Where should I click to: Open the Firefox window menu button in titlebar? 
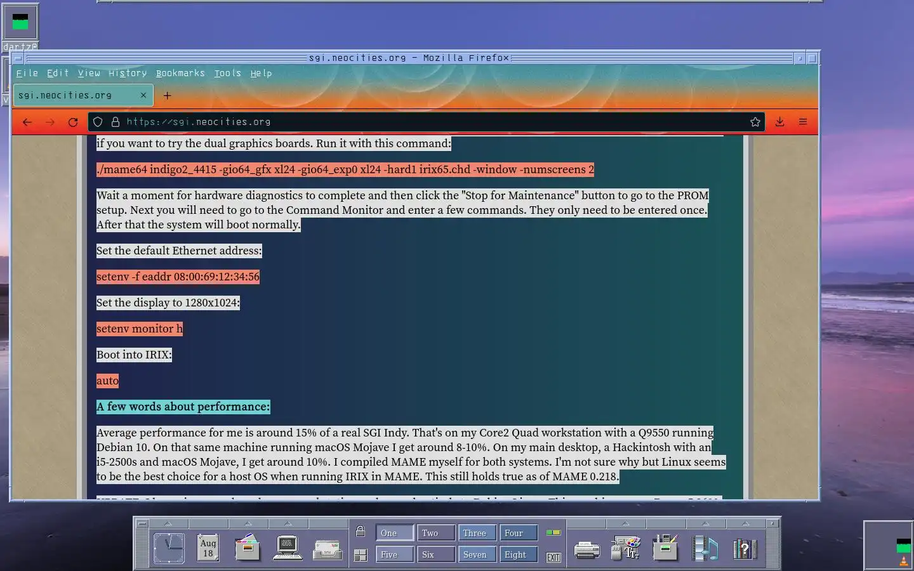tap(18, 58)
